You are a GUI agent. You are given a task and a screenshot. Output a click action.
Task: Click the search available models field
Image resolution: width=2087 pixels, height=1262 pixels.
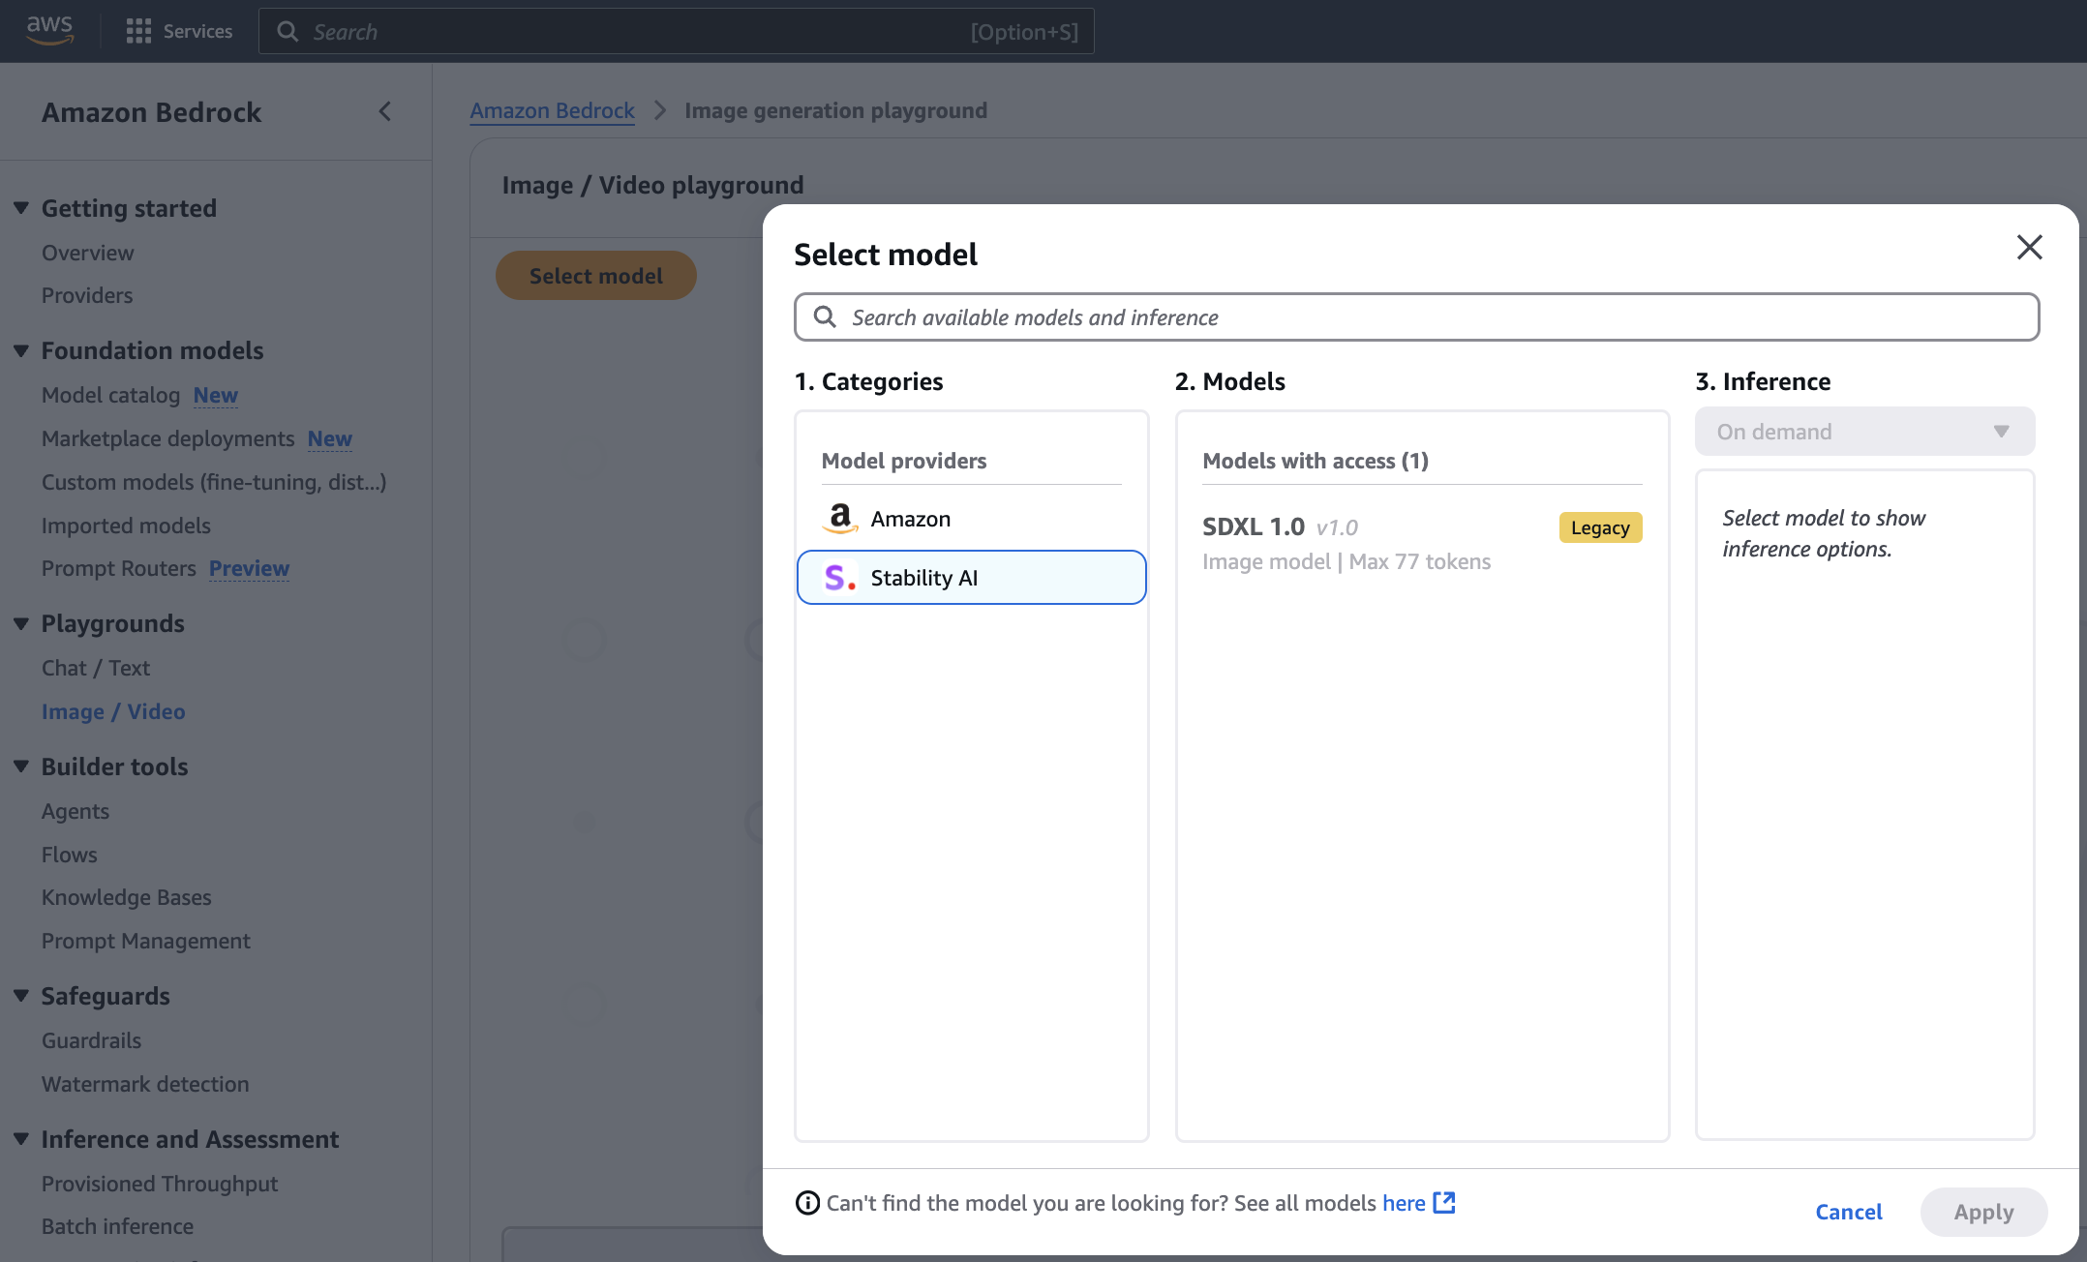pos(1416,317)
